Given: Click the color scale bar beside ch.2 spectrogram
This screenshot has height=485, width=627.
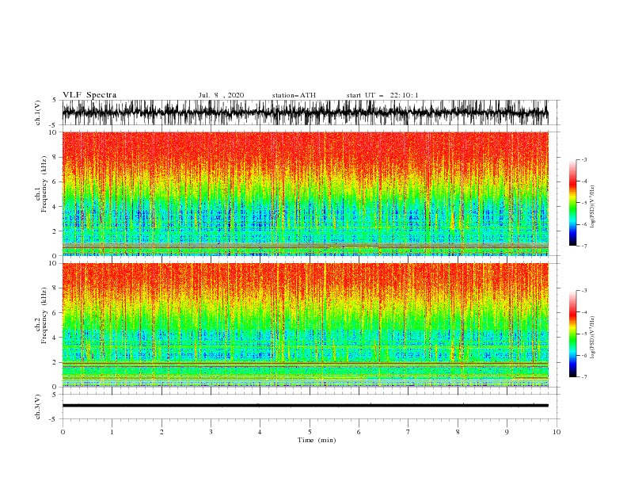Looking at the screenshot, I should (x=572, y=334).
